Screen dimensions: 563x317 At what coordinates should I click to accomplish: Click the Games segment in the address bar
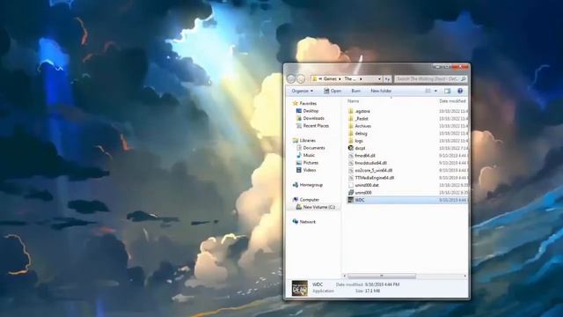pyautogui.click(x=330, y=78)
